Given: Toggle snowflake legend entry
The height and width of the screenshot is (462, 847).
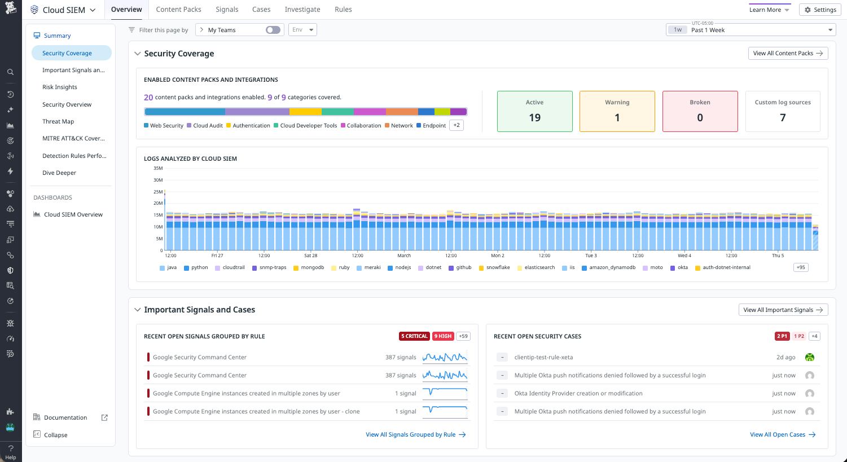Looking at the screenshot, I should point(494,267).
